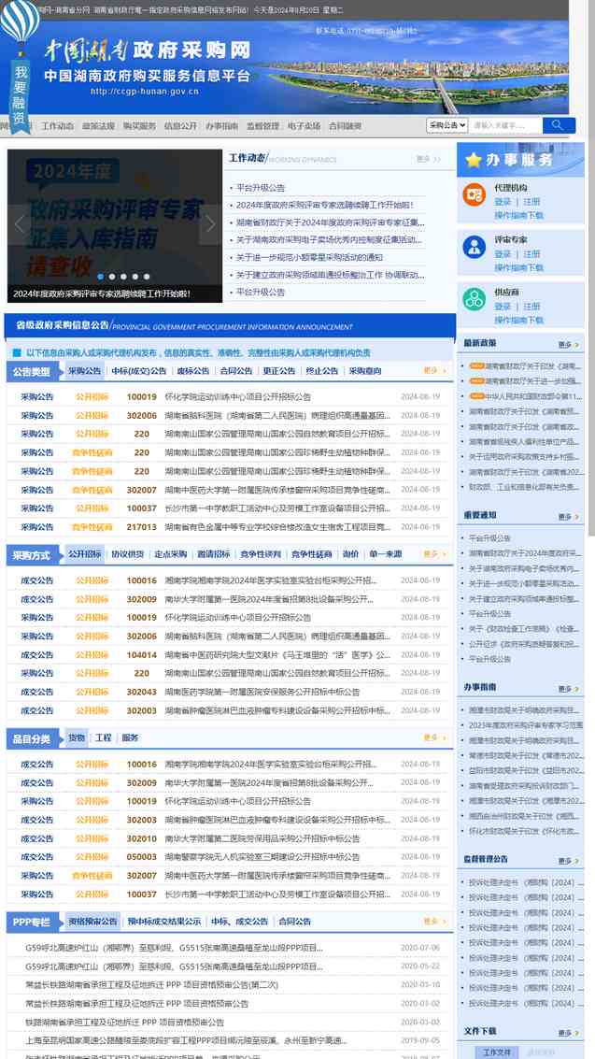Click the keyword search input field
The image size is (595, 1059).
(505, 125)
